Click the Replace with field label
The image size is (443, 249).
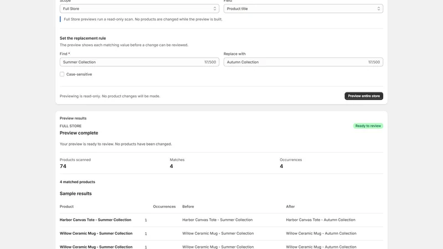(x=234, y=54)
